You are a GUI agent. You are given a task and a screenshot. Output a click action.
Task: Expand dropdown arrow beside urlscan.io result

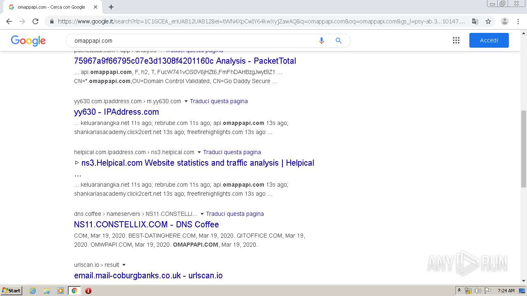tap(124, 265)
